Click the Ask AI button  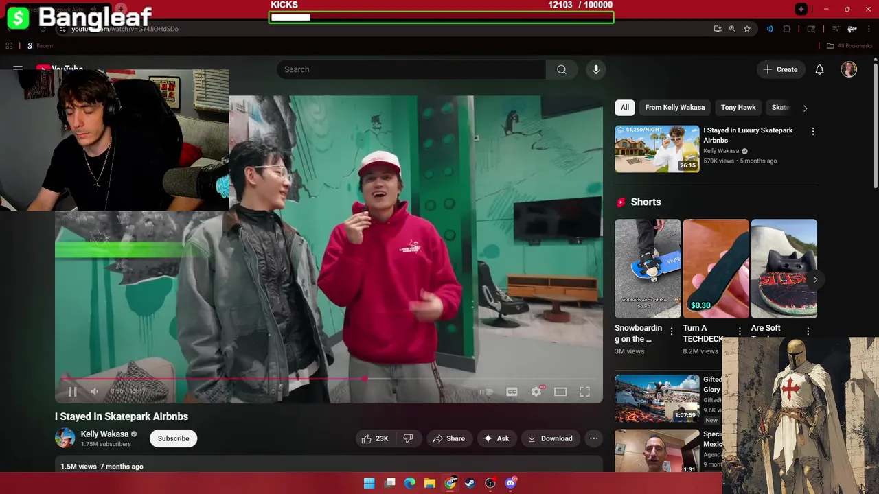(x=496, y=438)
